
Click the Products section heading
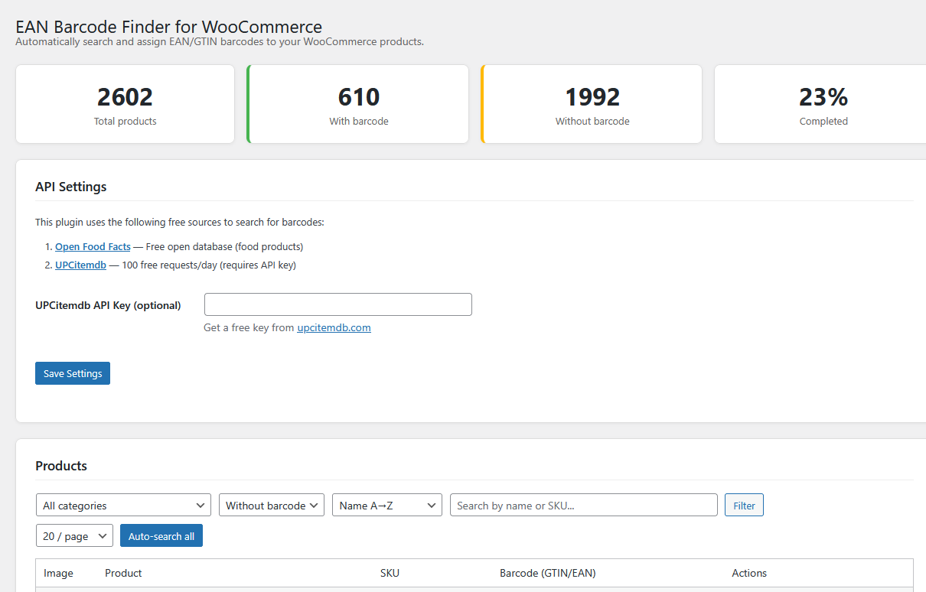pyautogui.click(x=61, y=466)
